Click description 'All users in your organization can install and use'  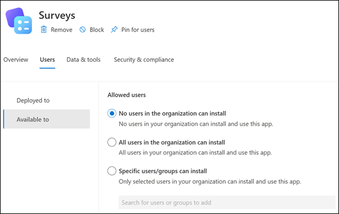195,152
